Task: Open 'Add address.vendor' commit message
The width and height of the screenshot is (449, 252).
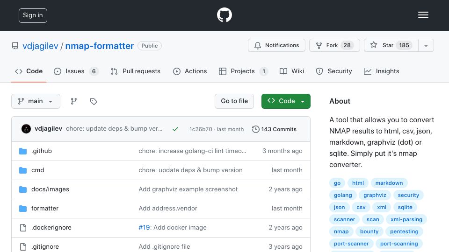Action: click(x=168, y=209)
